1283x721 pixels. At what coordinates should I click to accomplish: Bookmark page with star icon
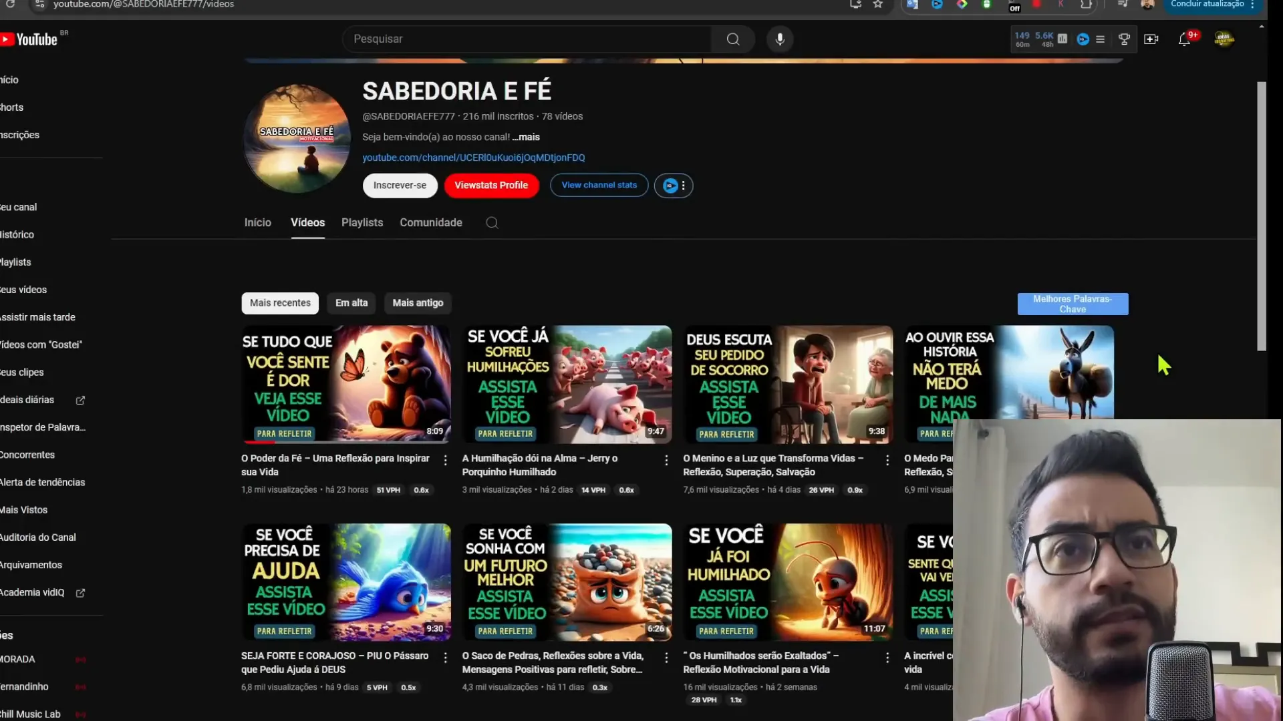(x=878, y=4)
